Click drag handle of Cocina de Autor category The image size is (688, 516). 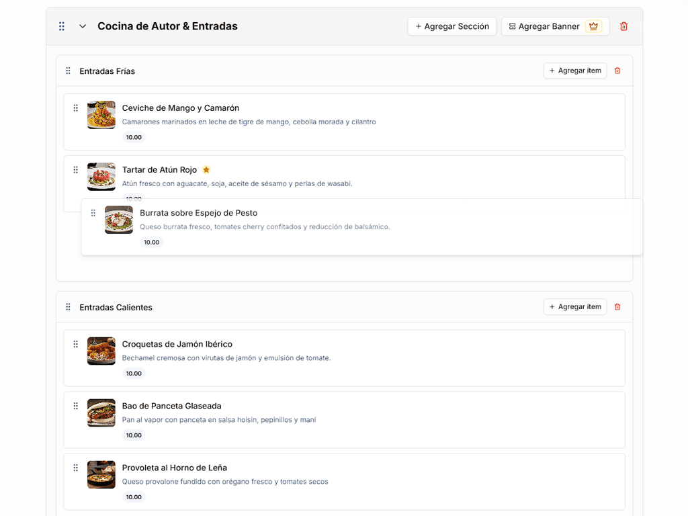pyautogui.click(x=62, y=26)
